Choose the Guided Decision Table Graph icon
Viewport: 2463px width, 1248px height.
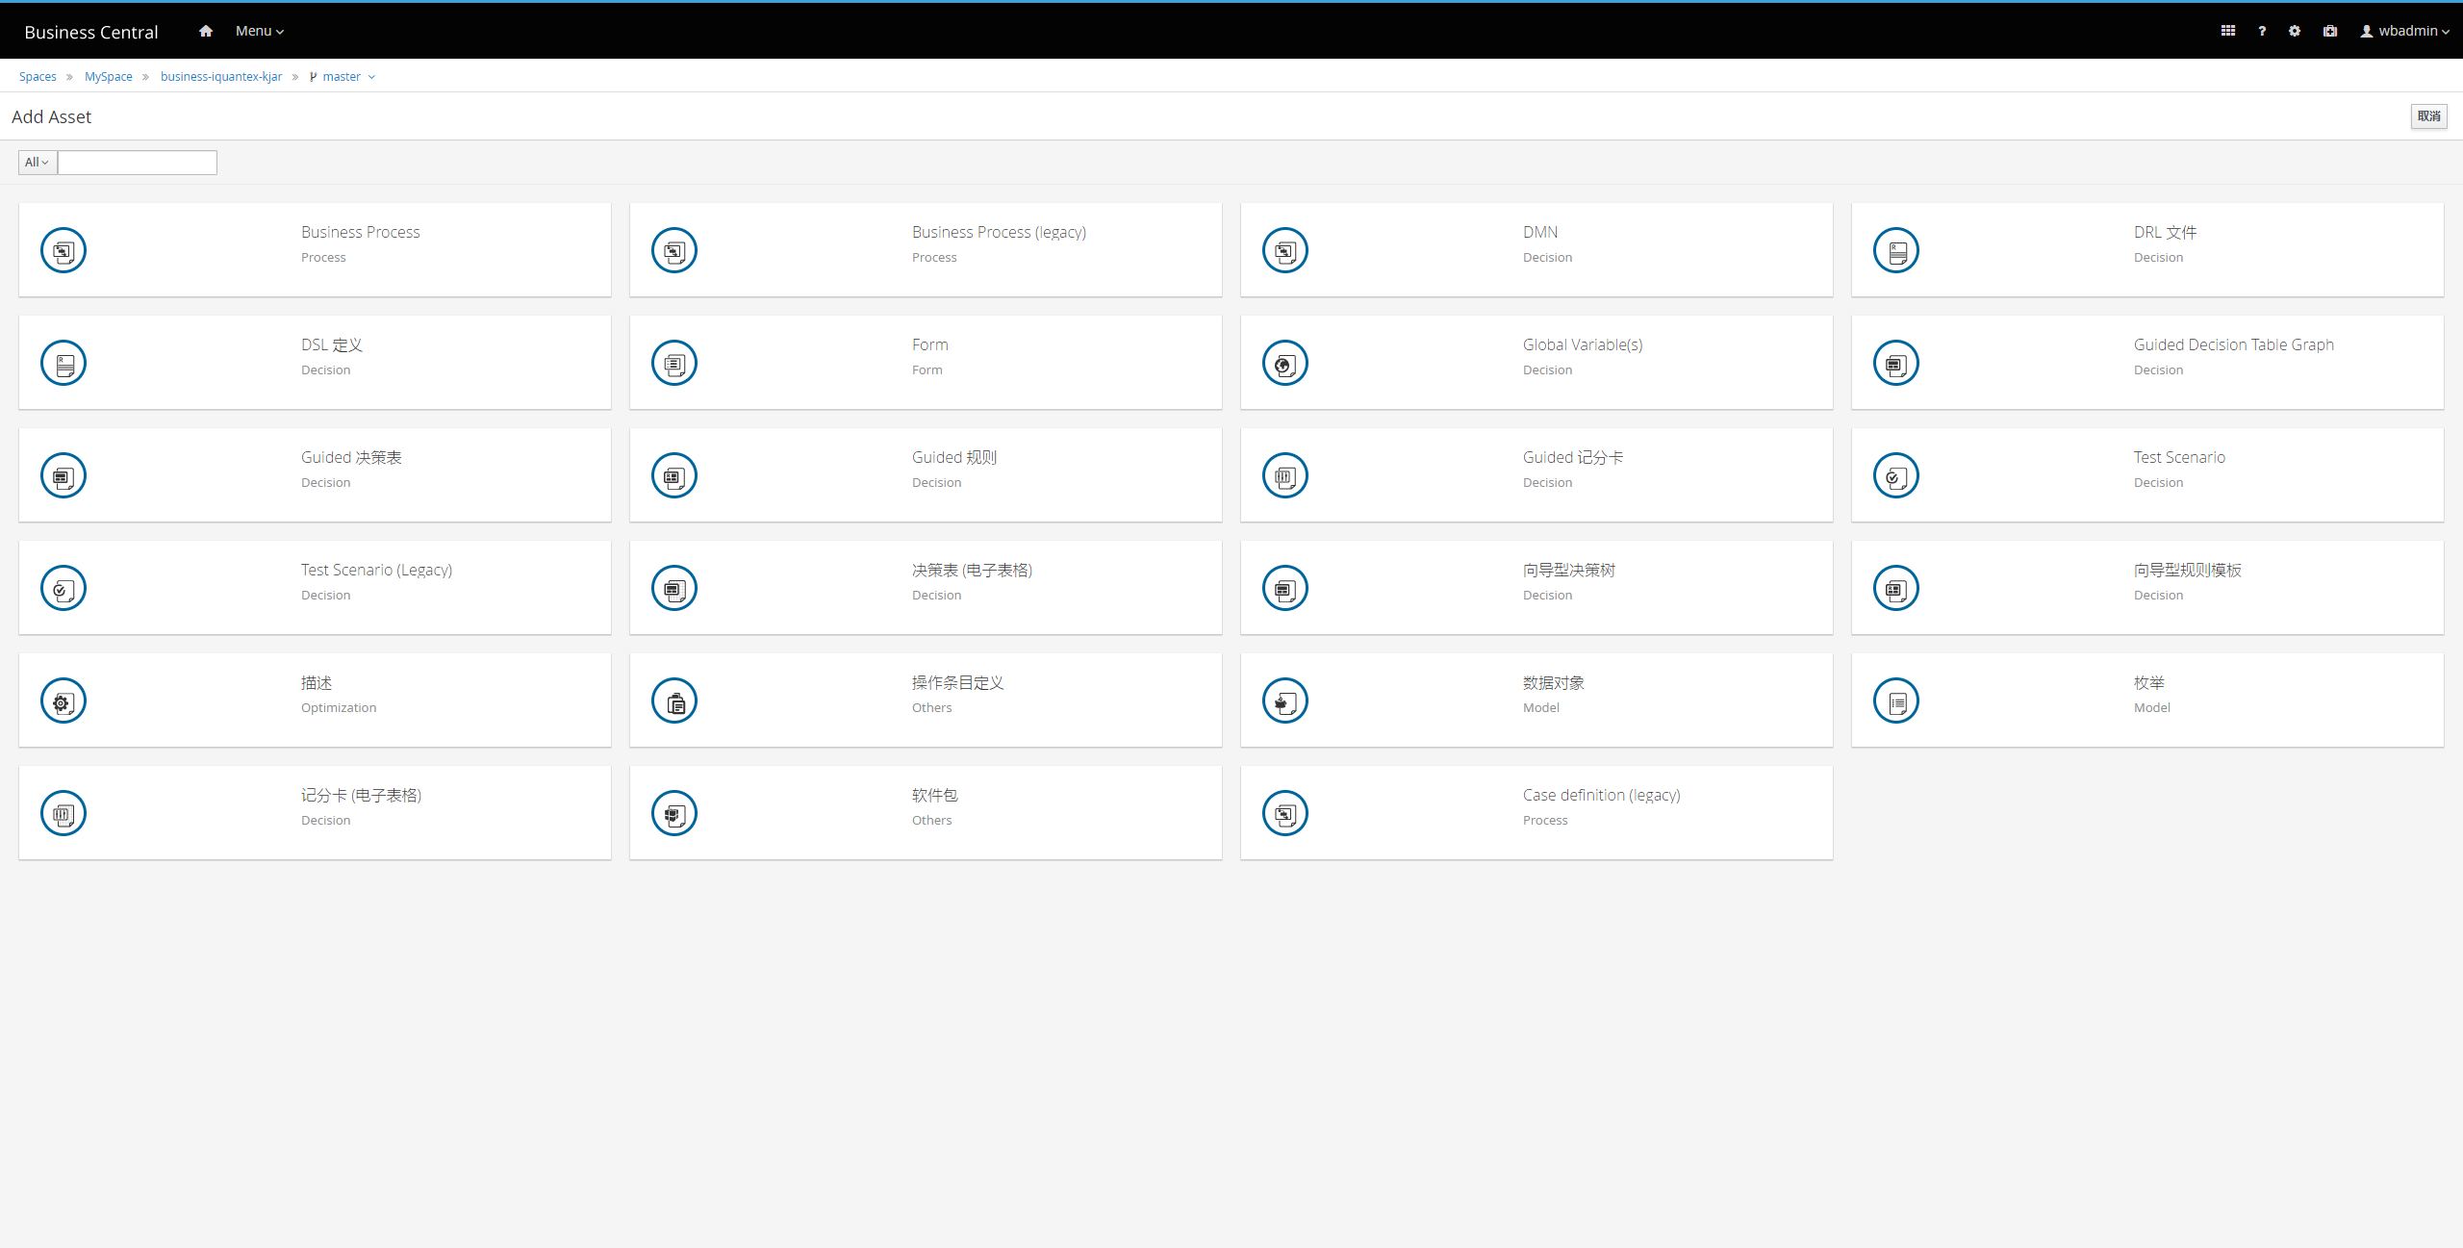pos(1895,363)
